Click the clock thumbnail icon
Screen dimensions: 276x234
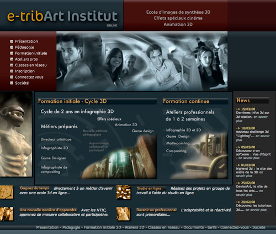pyautogui.click(x=7, y=193)
